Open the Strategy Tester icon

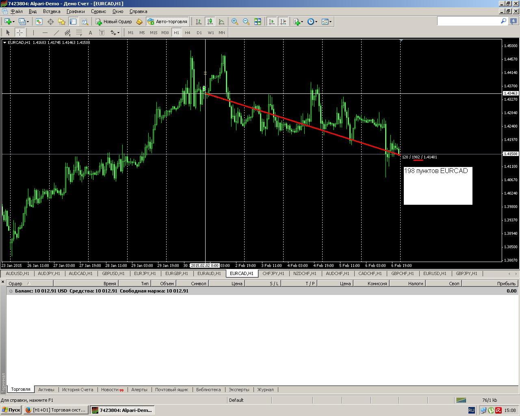click(84, 22)
